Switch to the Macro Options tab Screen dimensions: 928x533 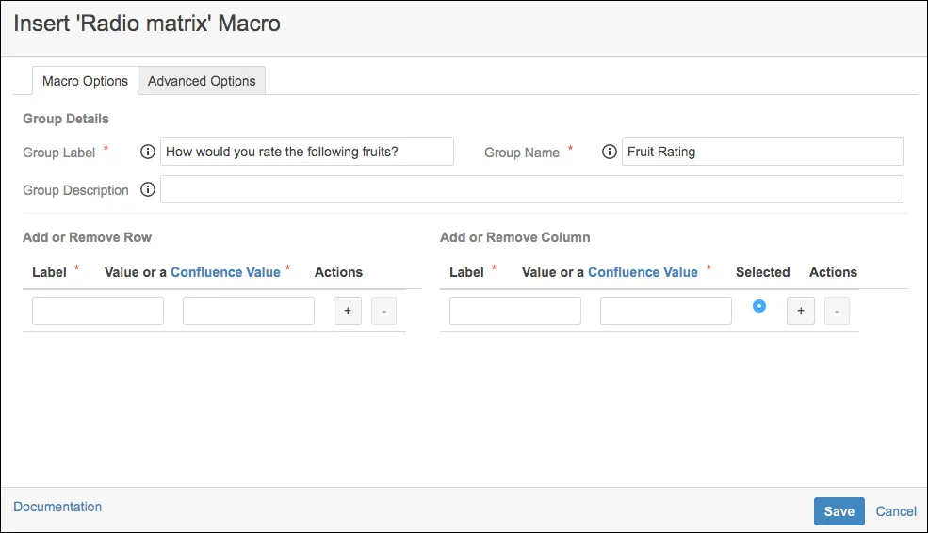85,81
